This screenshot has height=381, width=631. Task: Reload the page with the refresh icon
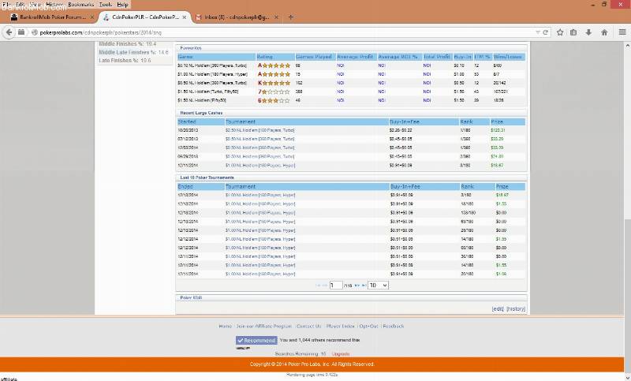[x=546, y=32]
